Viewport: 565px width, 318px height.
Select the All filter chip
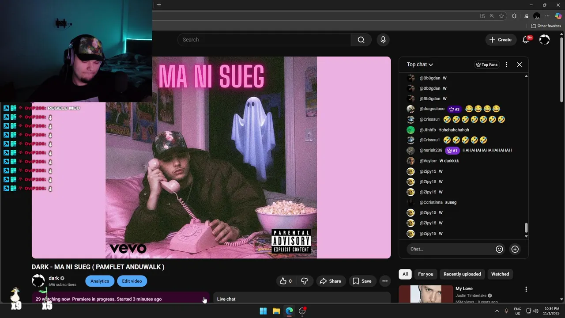(405, 274)
